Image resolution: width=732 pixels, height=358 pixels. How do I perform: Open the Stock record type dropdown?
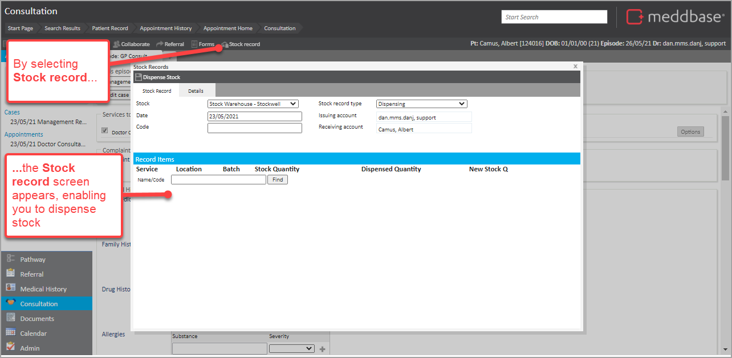click(x=422, y=104)
